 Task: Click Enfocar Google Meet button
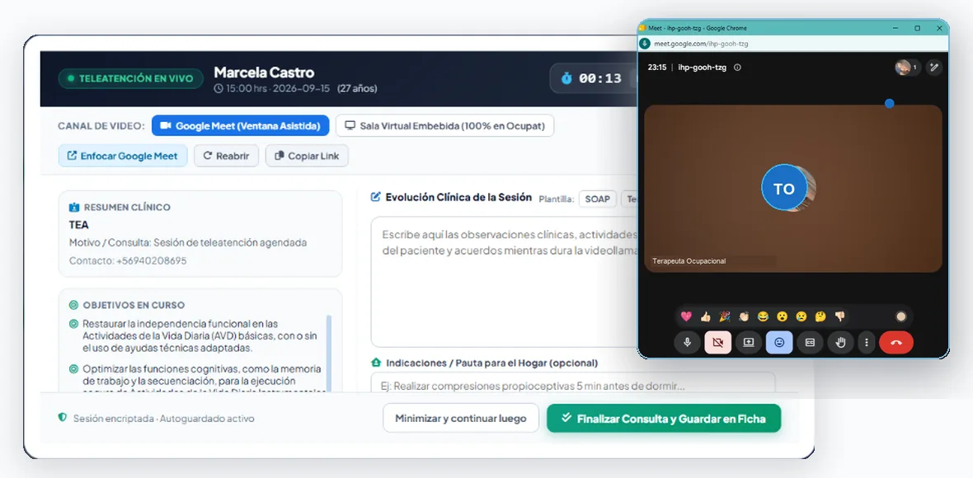coord(123,156)
